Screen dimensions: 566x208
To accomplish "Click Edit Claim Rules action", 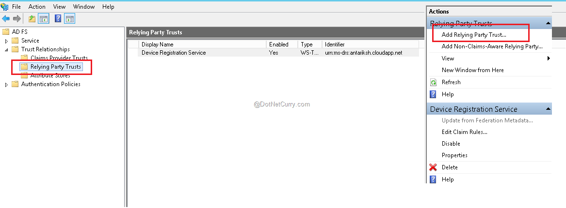I will 464,132.
